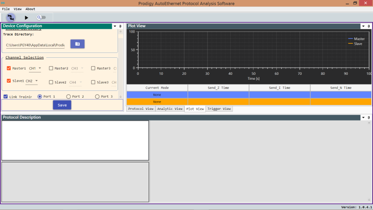The width and height of the screenshot is (373, 210).
Task: Toggle the Link Training checkbox
Action: 6,96
